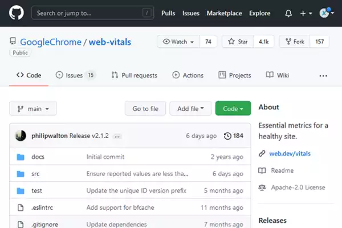The height and width of the screenshot is (228, 342).
Task: Open the notifications bell
Action: 288,13
